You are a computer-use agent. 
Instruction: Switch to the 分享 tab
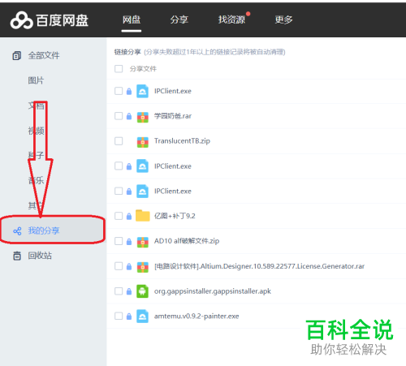click(179, 19)
